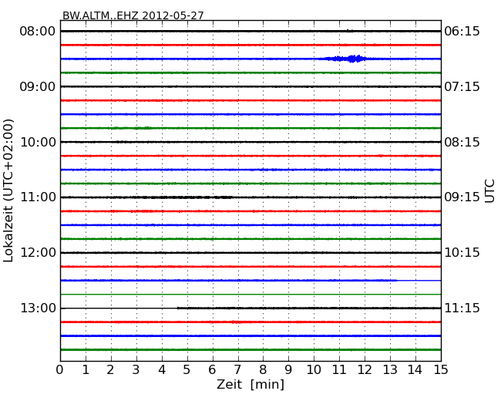
Task: Click the small disturbance on green 09:45 trace
Action: [131, 128]
